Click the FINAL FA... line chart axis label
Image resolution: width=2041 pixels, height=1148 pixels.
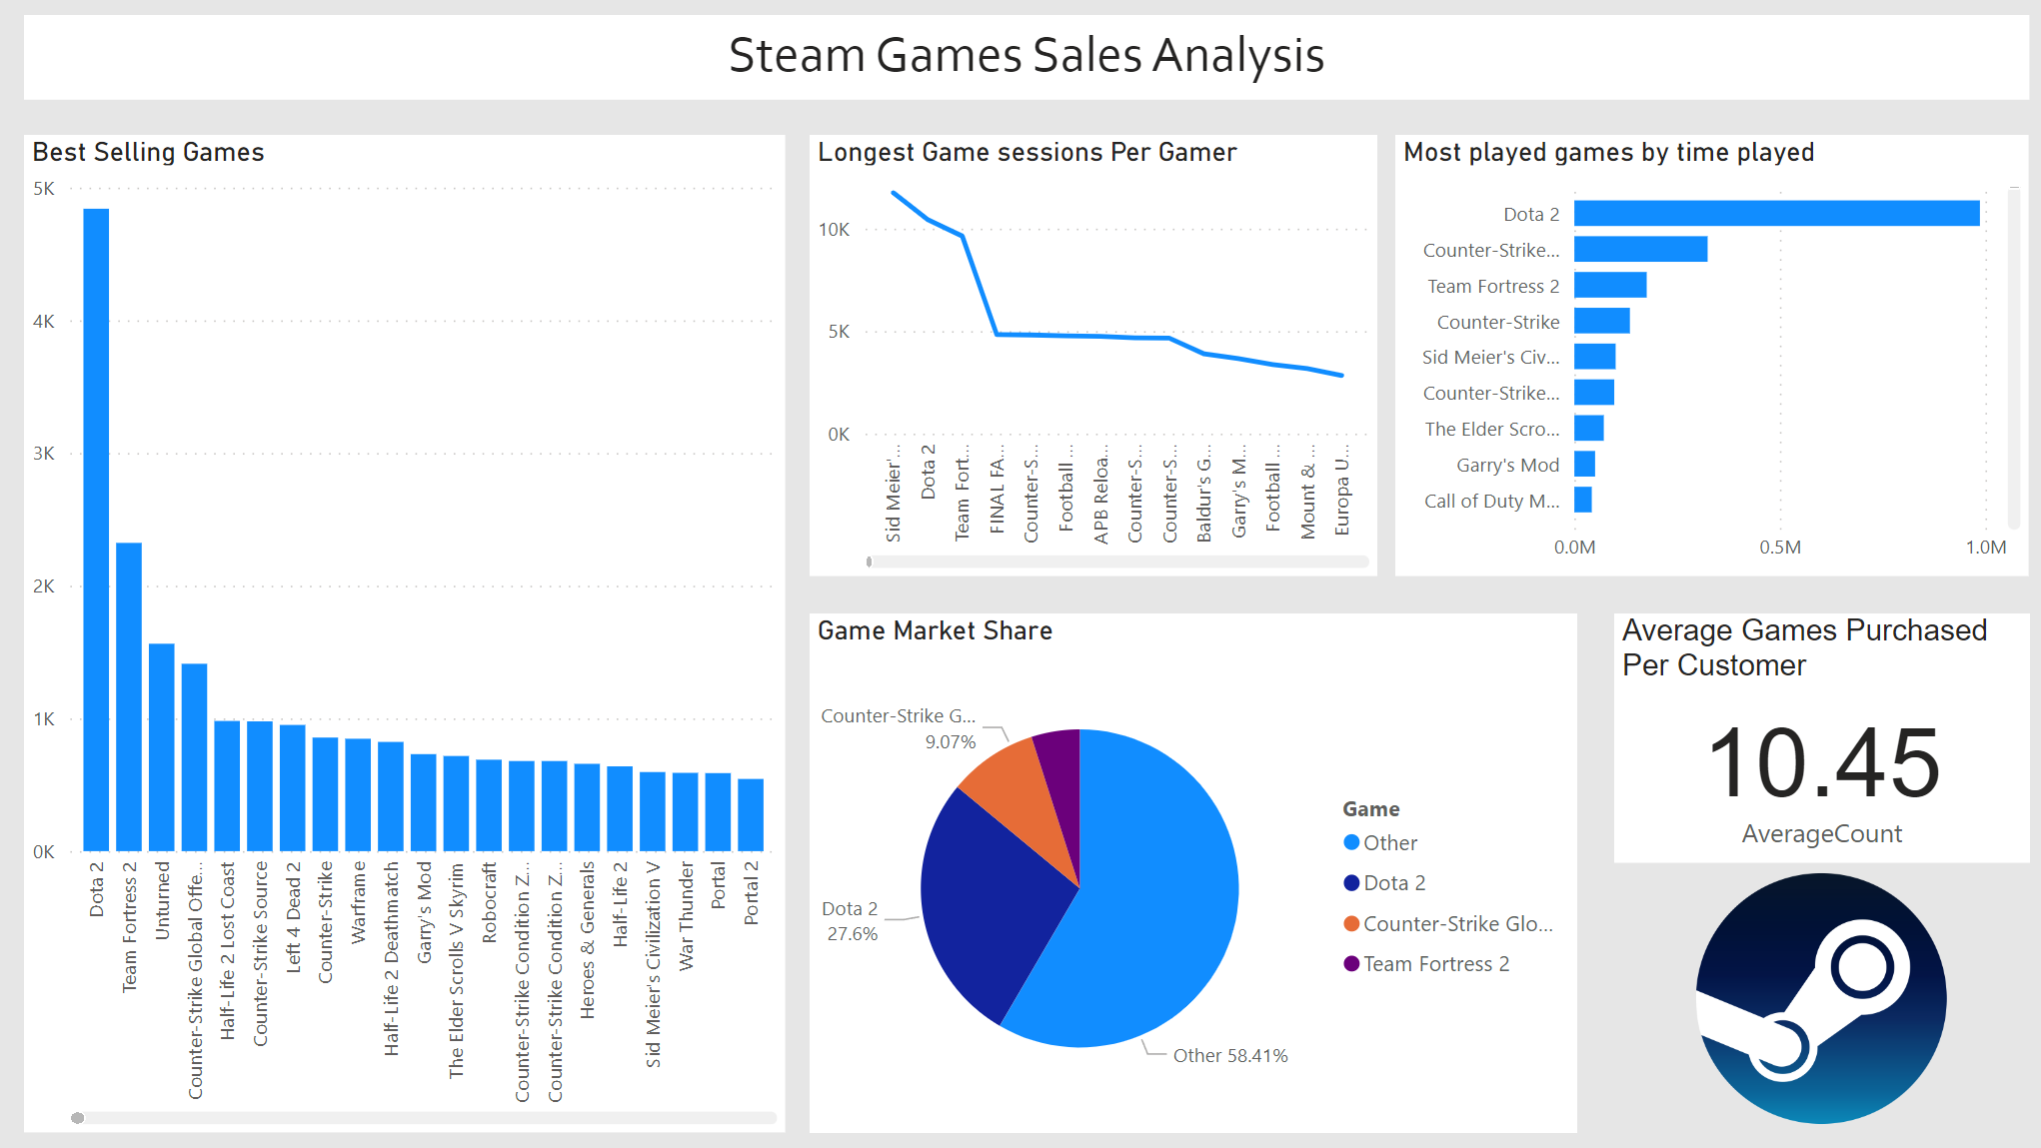[x=997, y=490]
